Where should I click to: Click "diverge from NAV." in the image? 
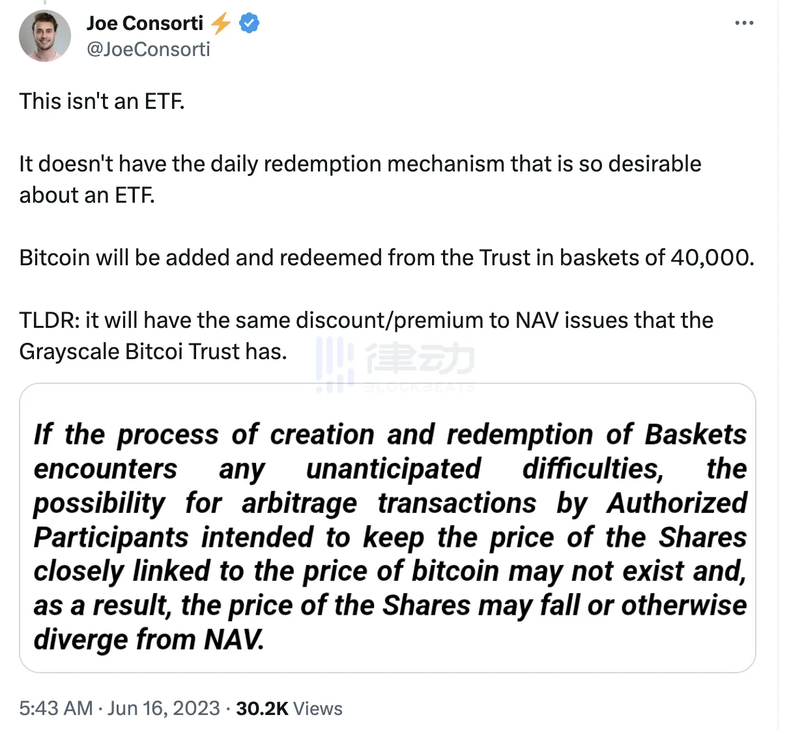click(x=149, y=639)
